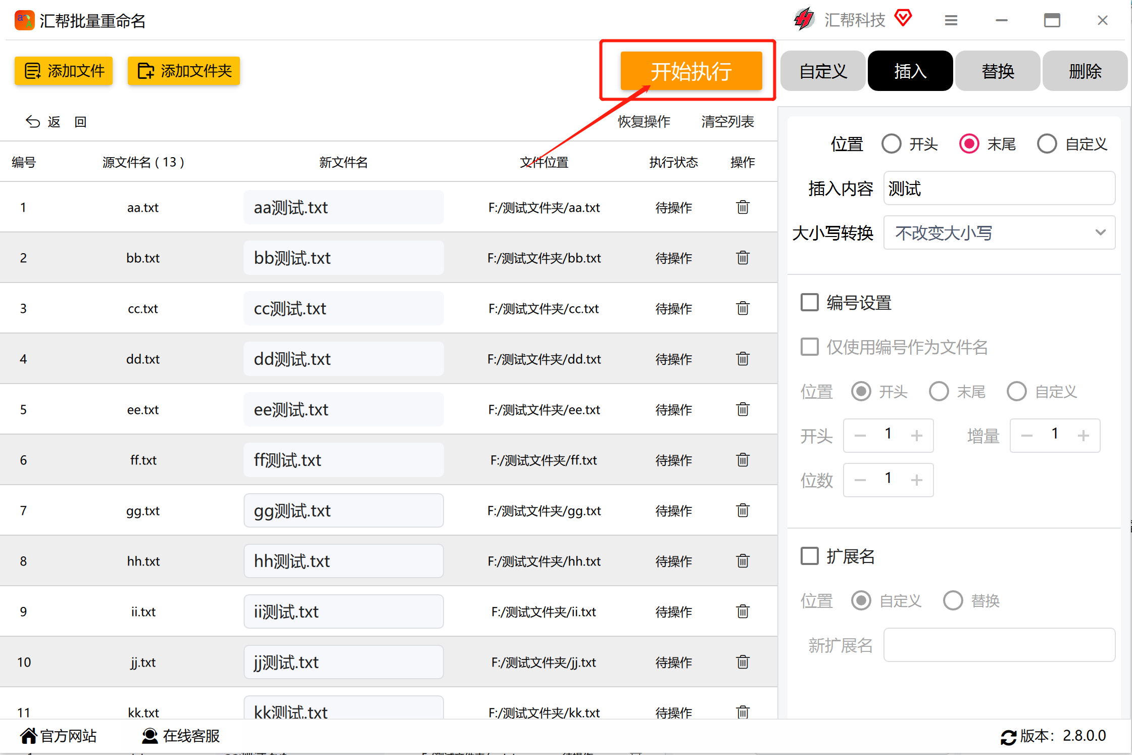Screen dimensions: 1132x755
Task: Click the path F:/测试文件夹/ii.txt
Action: (544, 611)
